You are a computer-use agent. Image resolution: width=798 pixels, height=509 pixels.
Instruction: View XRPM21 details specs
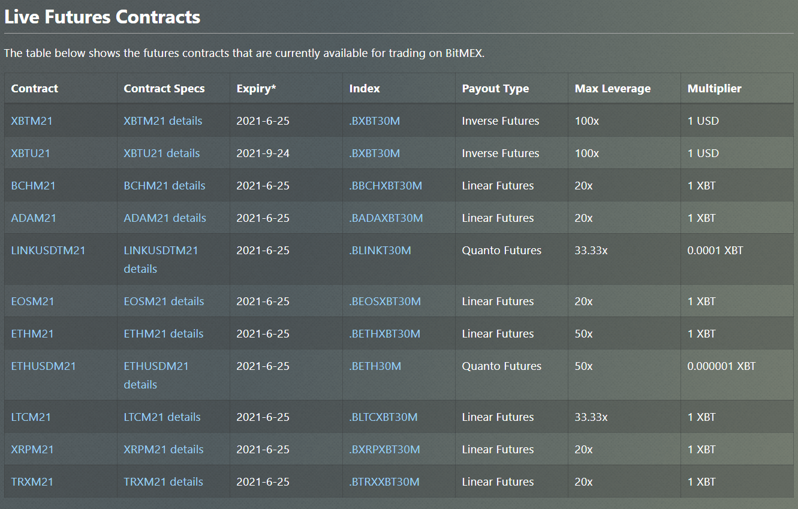pos(164,450)
